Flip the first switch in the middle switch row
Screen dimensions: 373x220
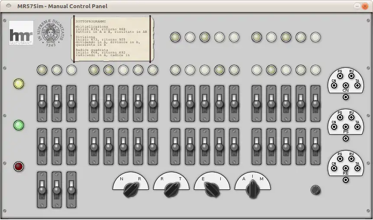pyautogui.click(x=42, y=147)
